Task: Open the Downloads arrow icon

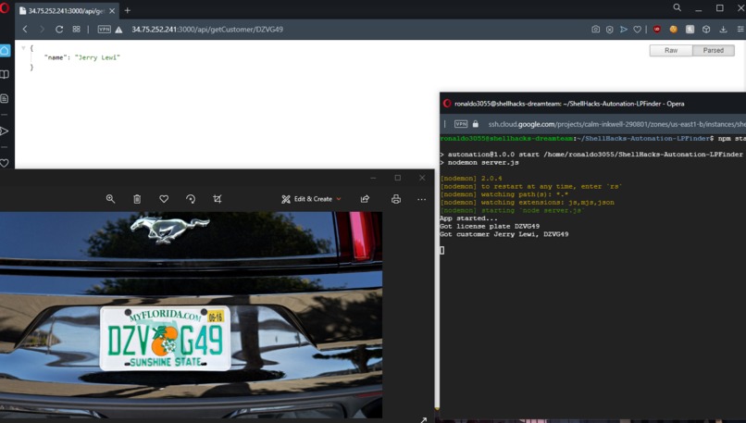Action: pos(723,29)
